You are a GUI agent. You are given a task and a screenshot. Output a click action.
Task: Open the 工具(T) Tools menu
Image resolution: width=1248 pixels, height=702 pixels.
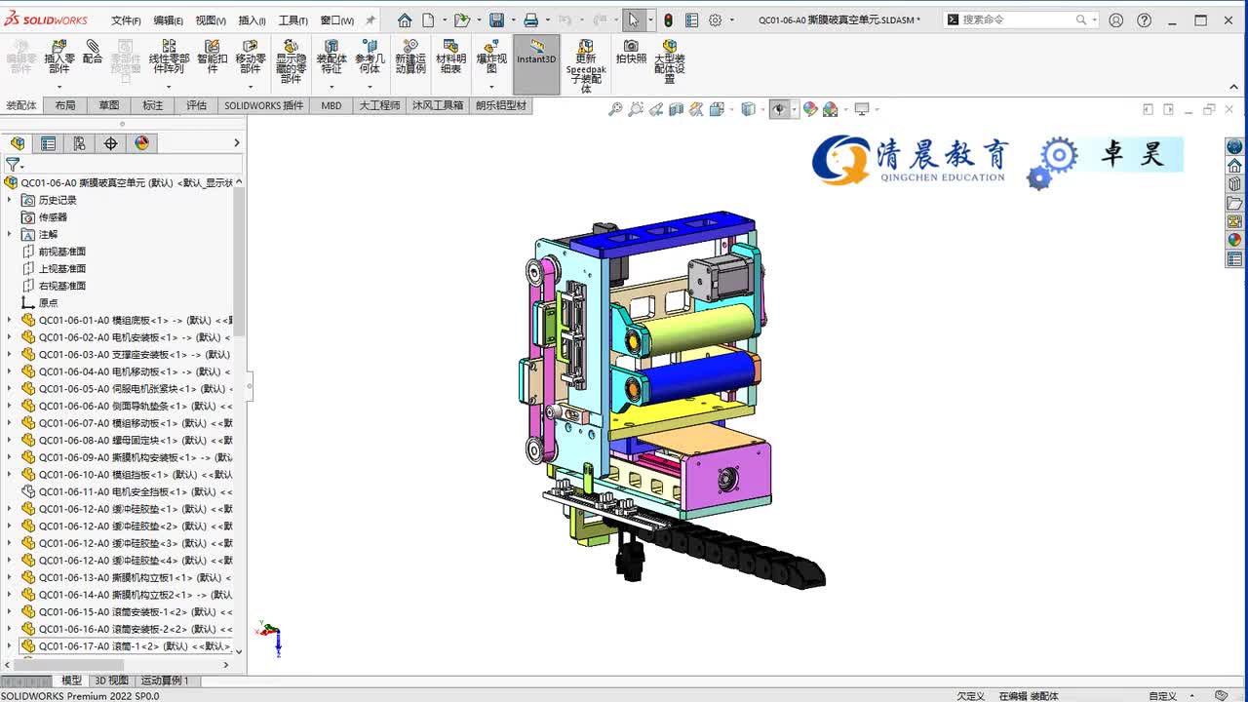[x=293, y=20]
